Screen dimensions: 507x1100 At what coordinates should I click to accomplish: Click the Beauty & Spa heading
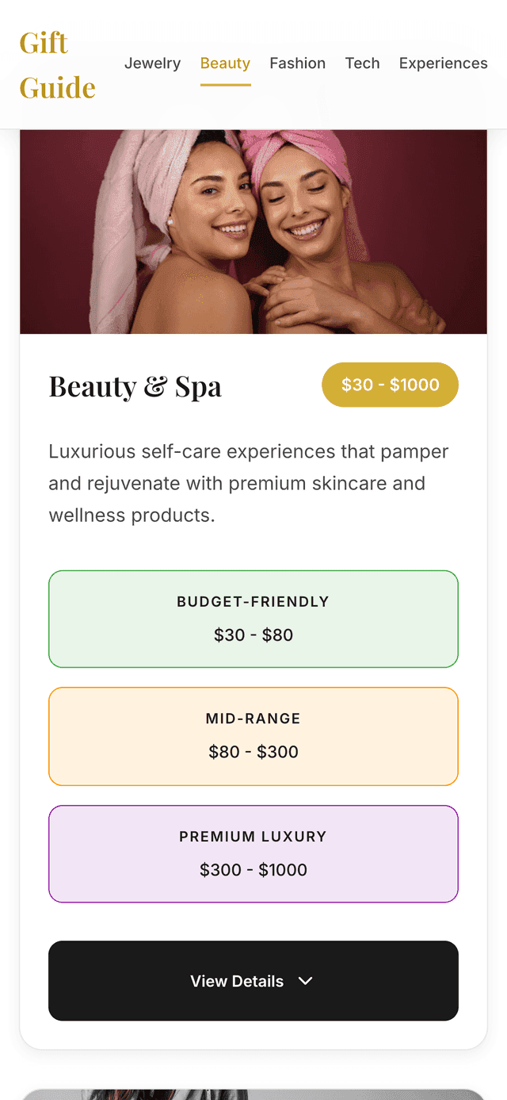point(135,386)
